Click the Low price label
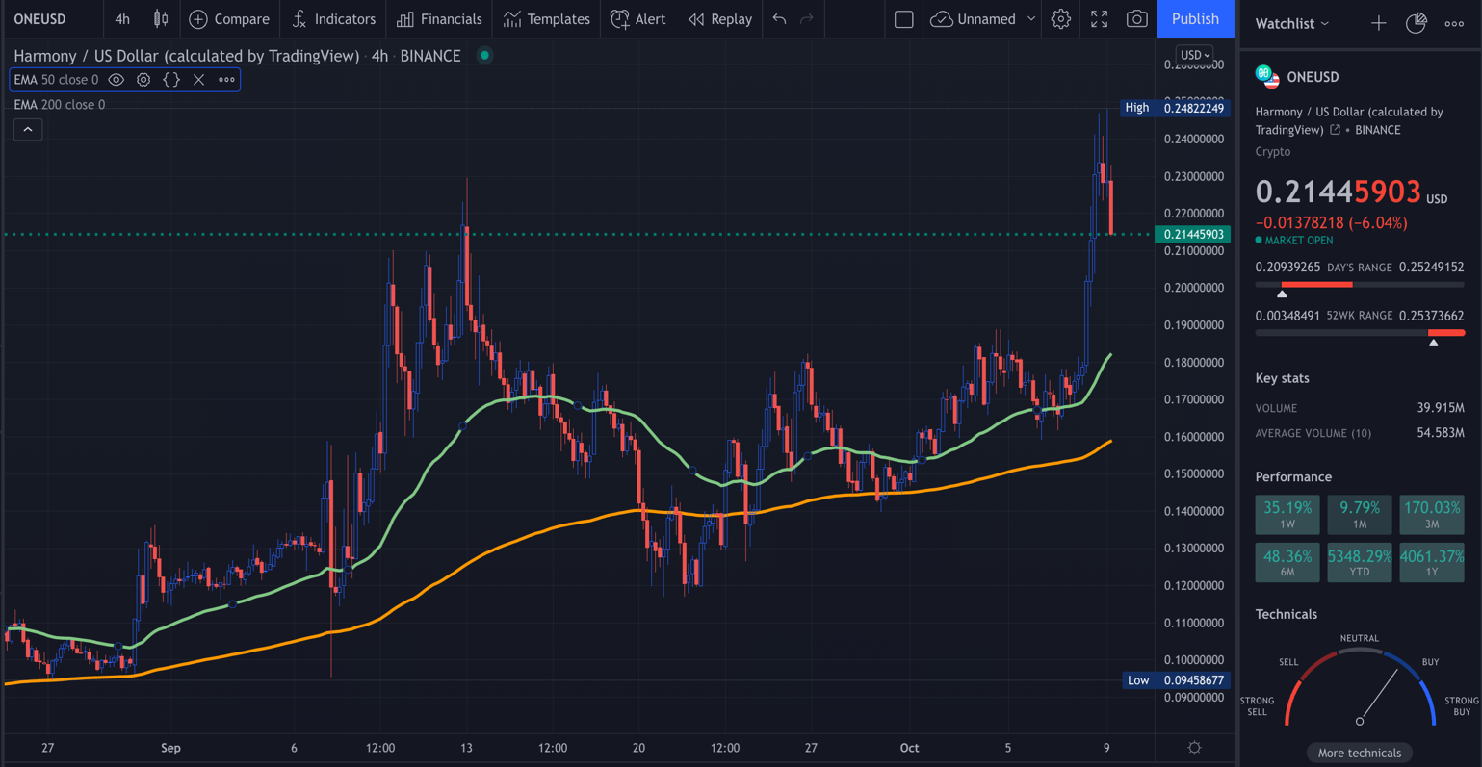 1177,680
